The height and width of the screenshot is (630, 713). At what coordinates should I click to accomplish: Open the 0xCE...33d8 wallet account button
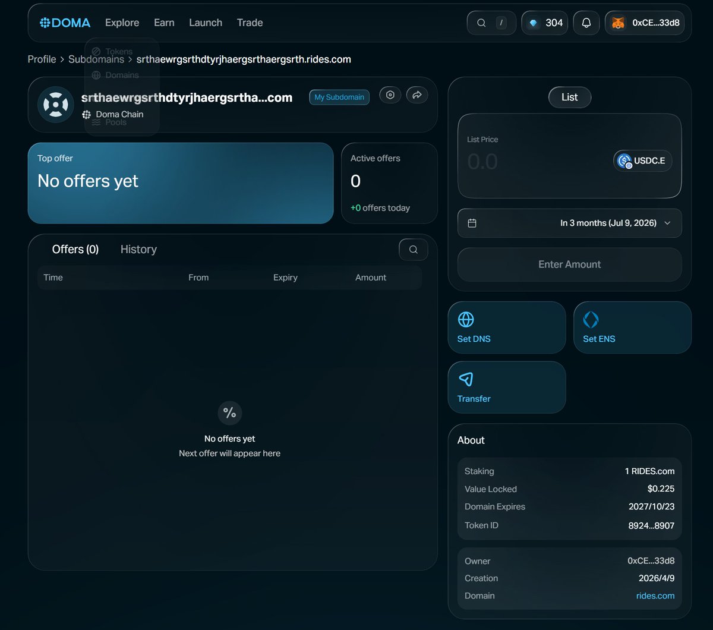click(645, 23)
